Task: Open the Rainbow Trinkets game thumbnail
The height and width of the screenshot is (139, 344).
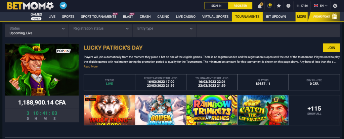Action: [212, 110]
